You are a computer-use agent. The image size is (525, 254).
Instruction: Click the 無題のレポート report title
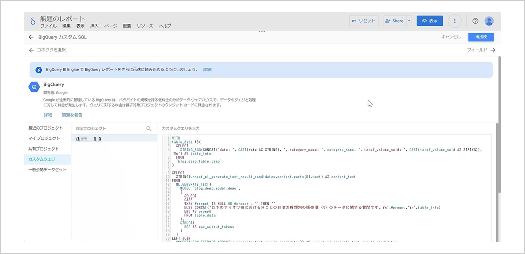click(x=63, y=19)
